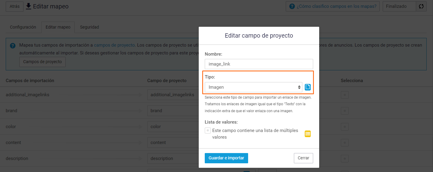
Task: Select the Editar mapeo tab
Action: coord(58,27)
